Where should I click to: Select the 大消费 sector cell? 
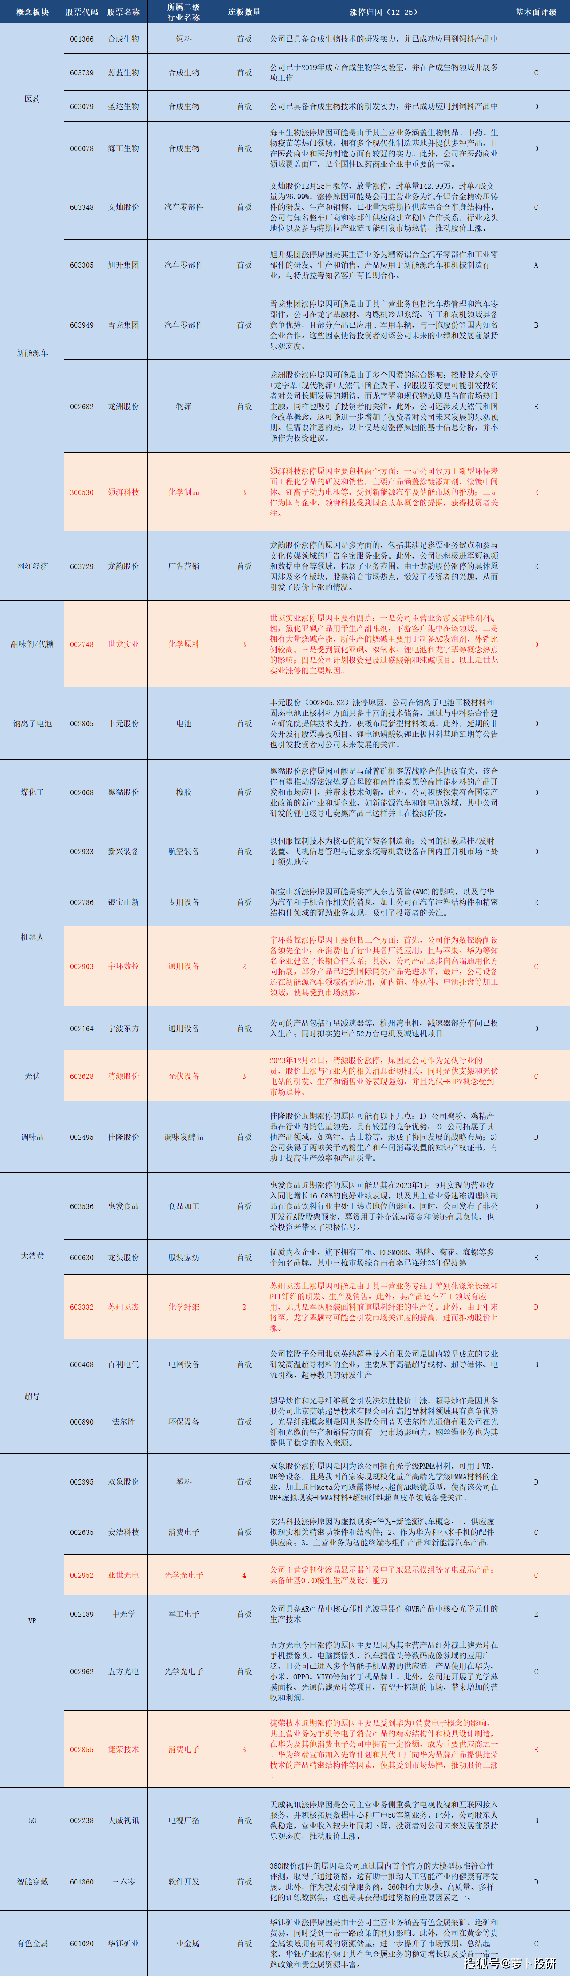[x=32, y=1256]
